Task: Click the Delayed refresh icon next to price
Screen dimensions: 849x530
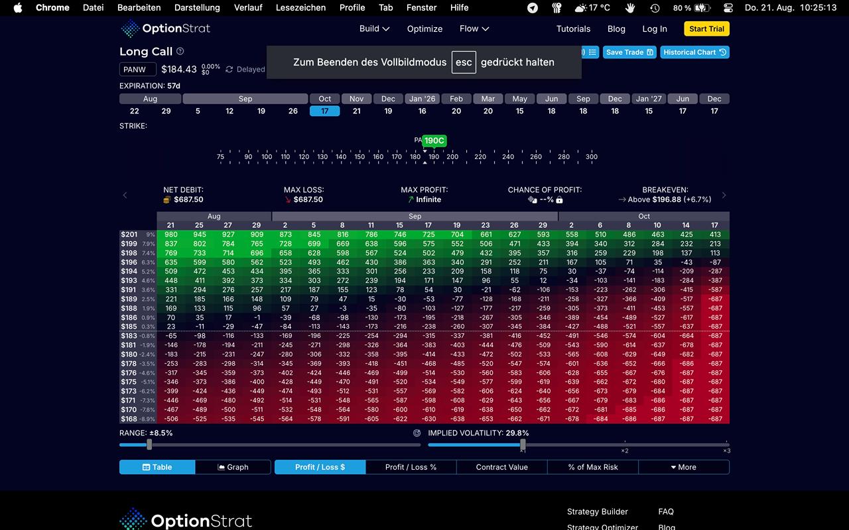Action: (229, 69)
